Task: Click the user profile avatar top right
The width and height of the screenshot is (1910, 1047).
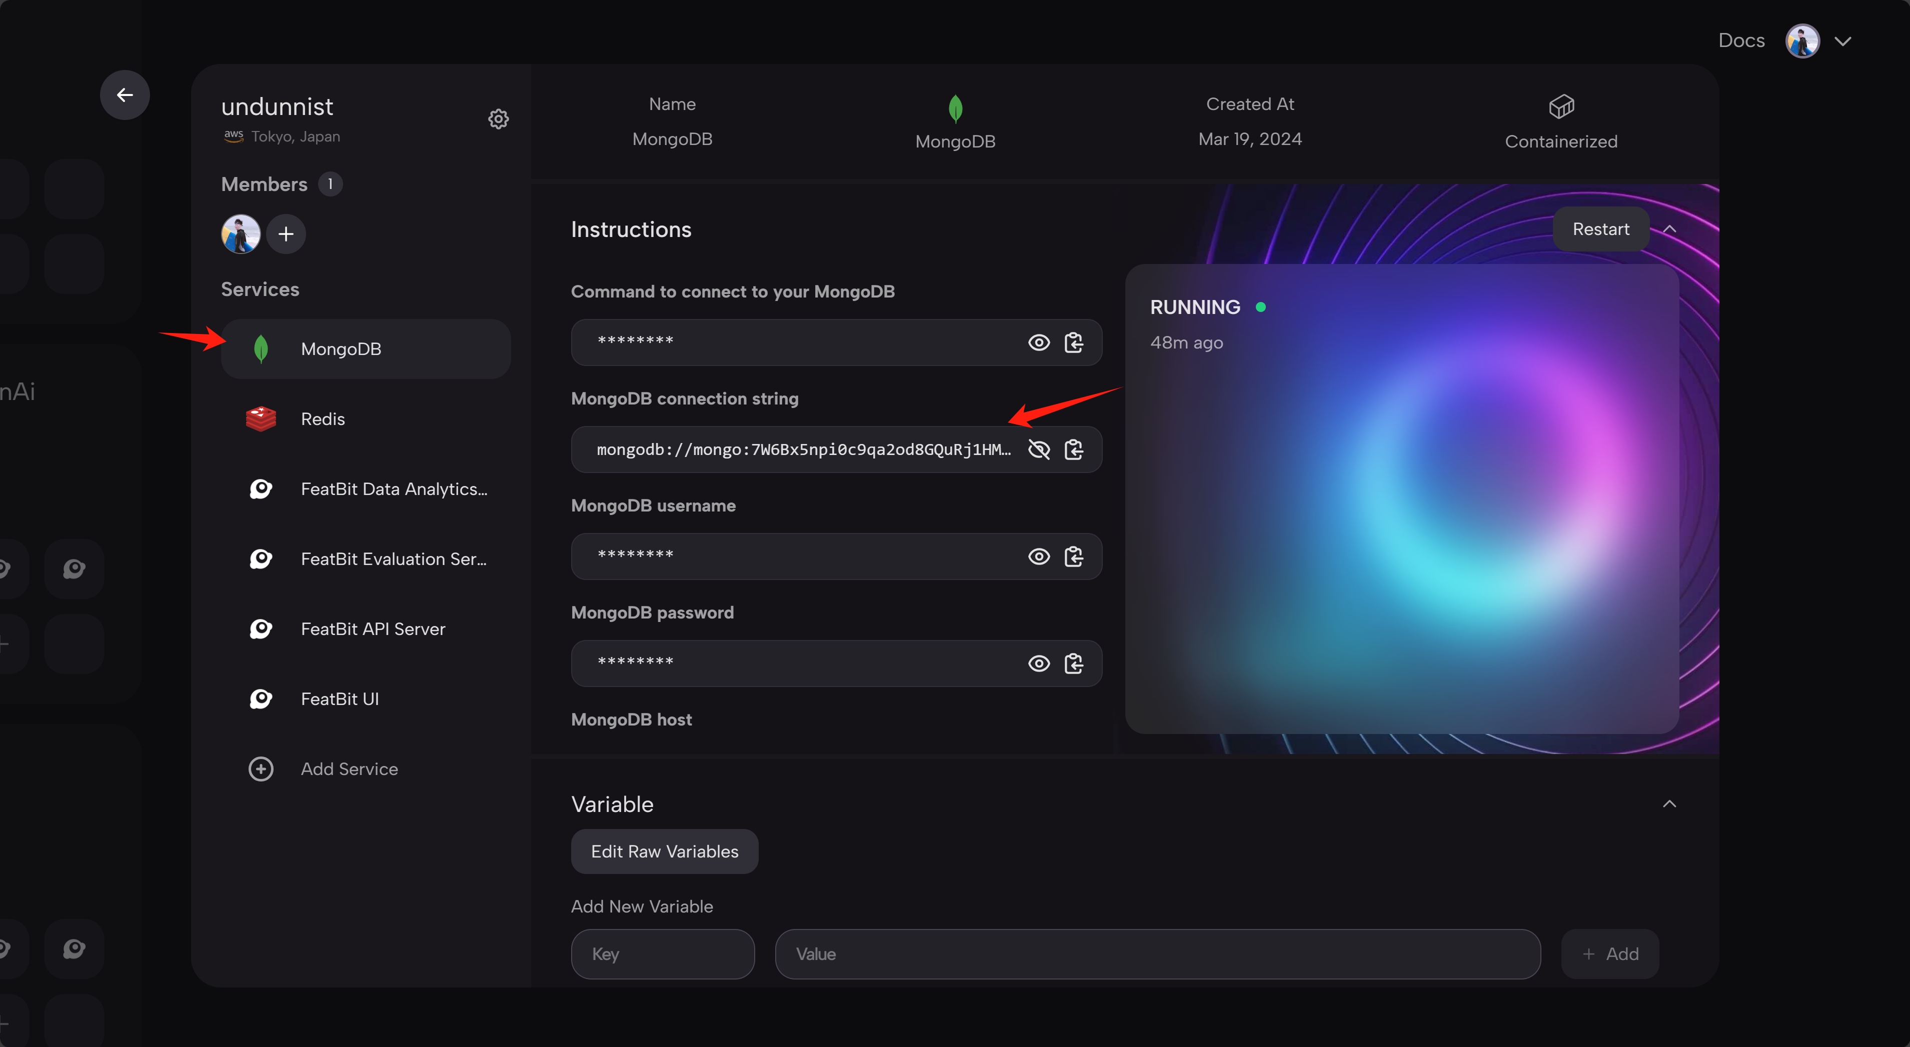Action: [1802, 41]
